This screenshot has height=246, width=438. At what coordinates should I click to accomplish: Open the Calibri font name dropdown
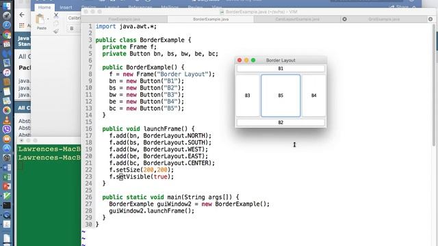pos(74,18)
